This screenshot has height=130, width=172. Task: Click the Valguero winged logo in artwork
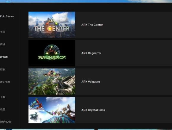(x=52, y=73)
